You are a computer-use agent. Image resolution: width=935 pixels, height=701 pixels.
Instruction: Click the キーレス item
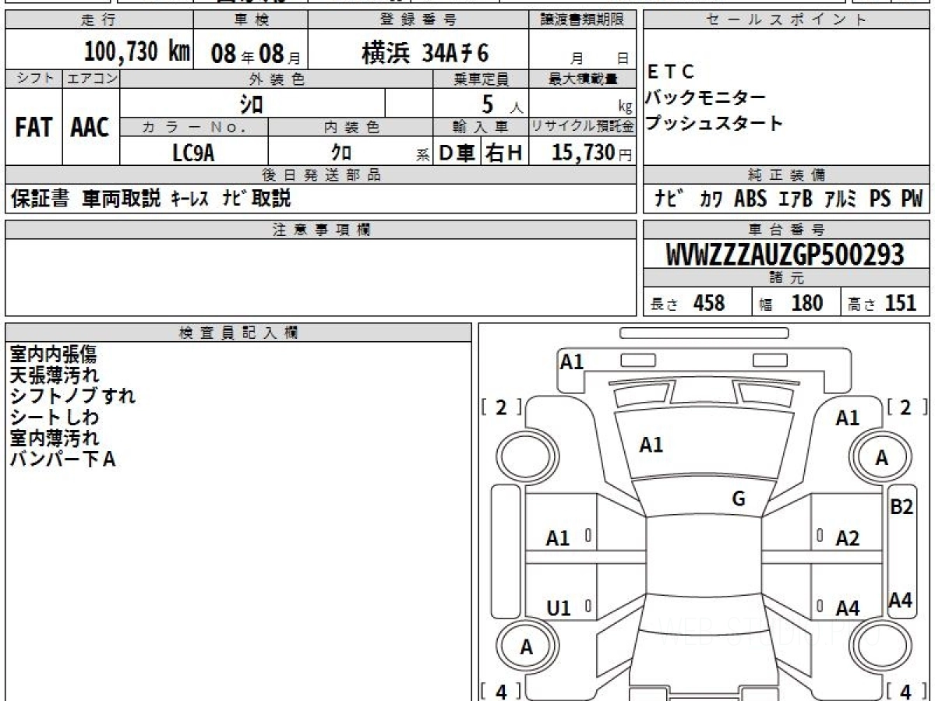point(189,199)
